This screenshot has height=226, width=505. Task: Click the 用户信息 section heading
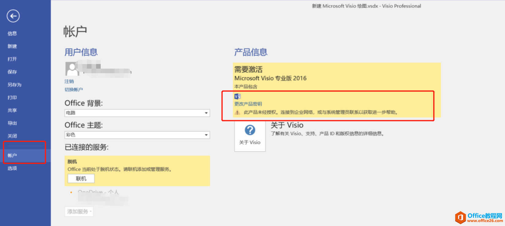click(81, 52)
